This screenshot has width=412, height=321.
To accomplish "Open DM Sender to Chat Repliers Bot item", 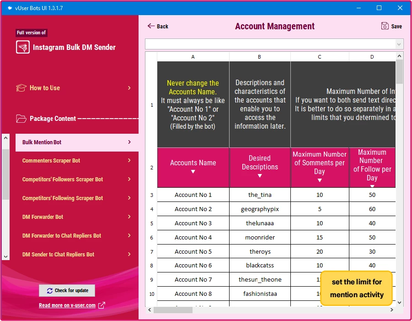I will pyautogui.click(x=77, y=255).
